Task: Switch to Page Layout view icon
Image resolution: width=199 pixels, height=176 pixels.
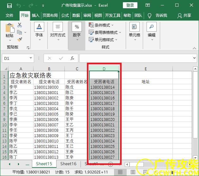Action: coord(133,172)
